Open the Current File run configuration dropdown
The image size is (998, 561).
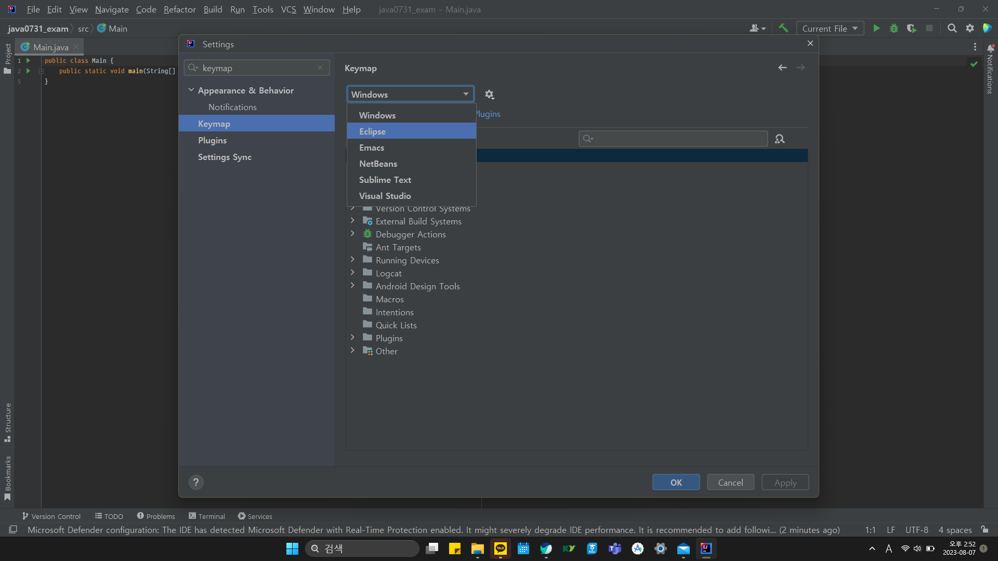click(830, 29)
